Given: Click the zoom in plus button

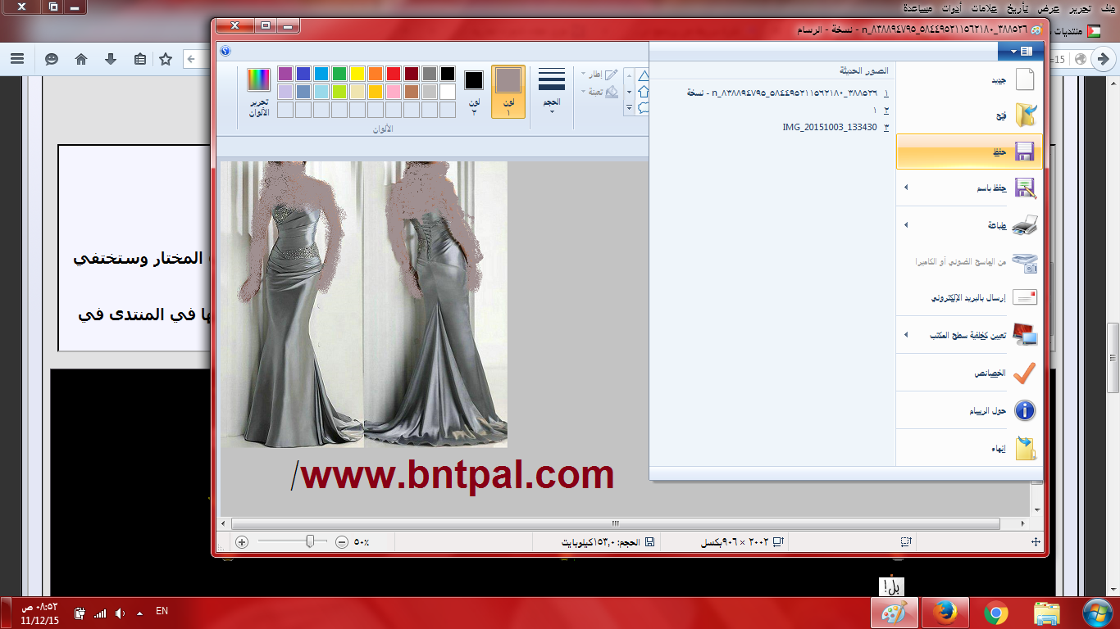Looking at the screenshot, I should click(242, 542).
